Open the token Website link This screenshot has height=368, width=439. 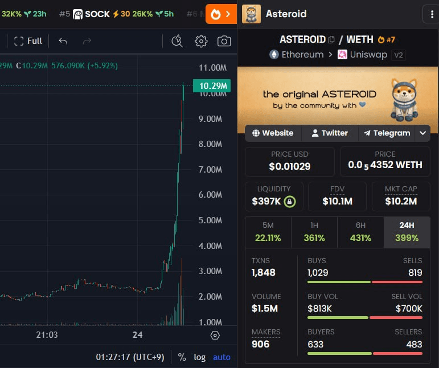tap(273, 133)
